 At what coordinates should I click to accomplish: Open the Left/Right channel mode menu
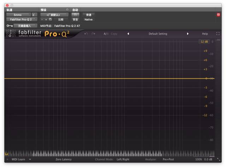(x=123, y=160)
